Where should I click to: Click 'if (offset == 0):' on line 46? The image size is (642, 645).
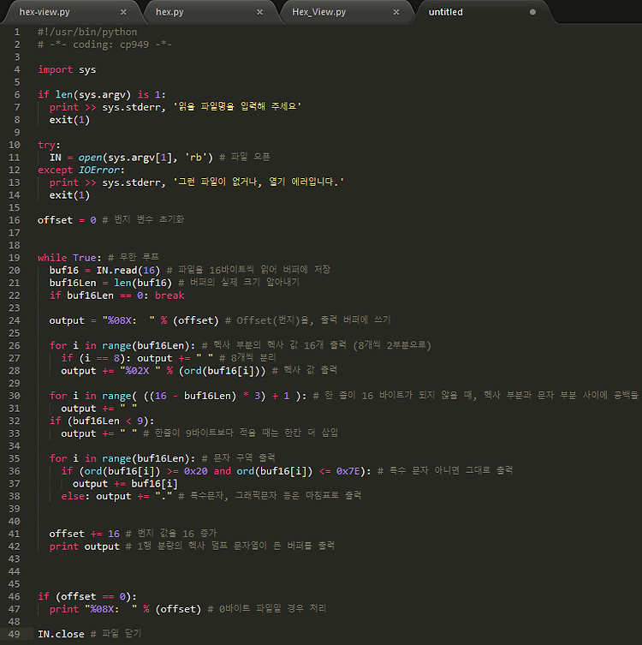pyautogui.click(x=87, y=596)
